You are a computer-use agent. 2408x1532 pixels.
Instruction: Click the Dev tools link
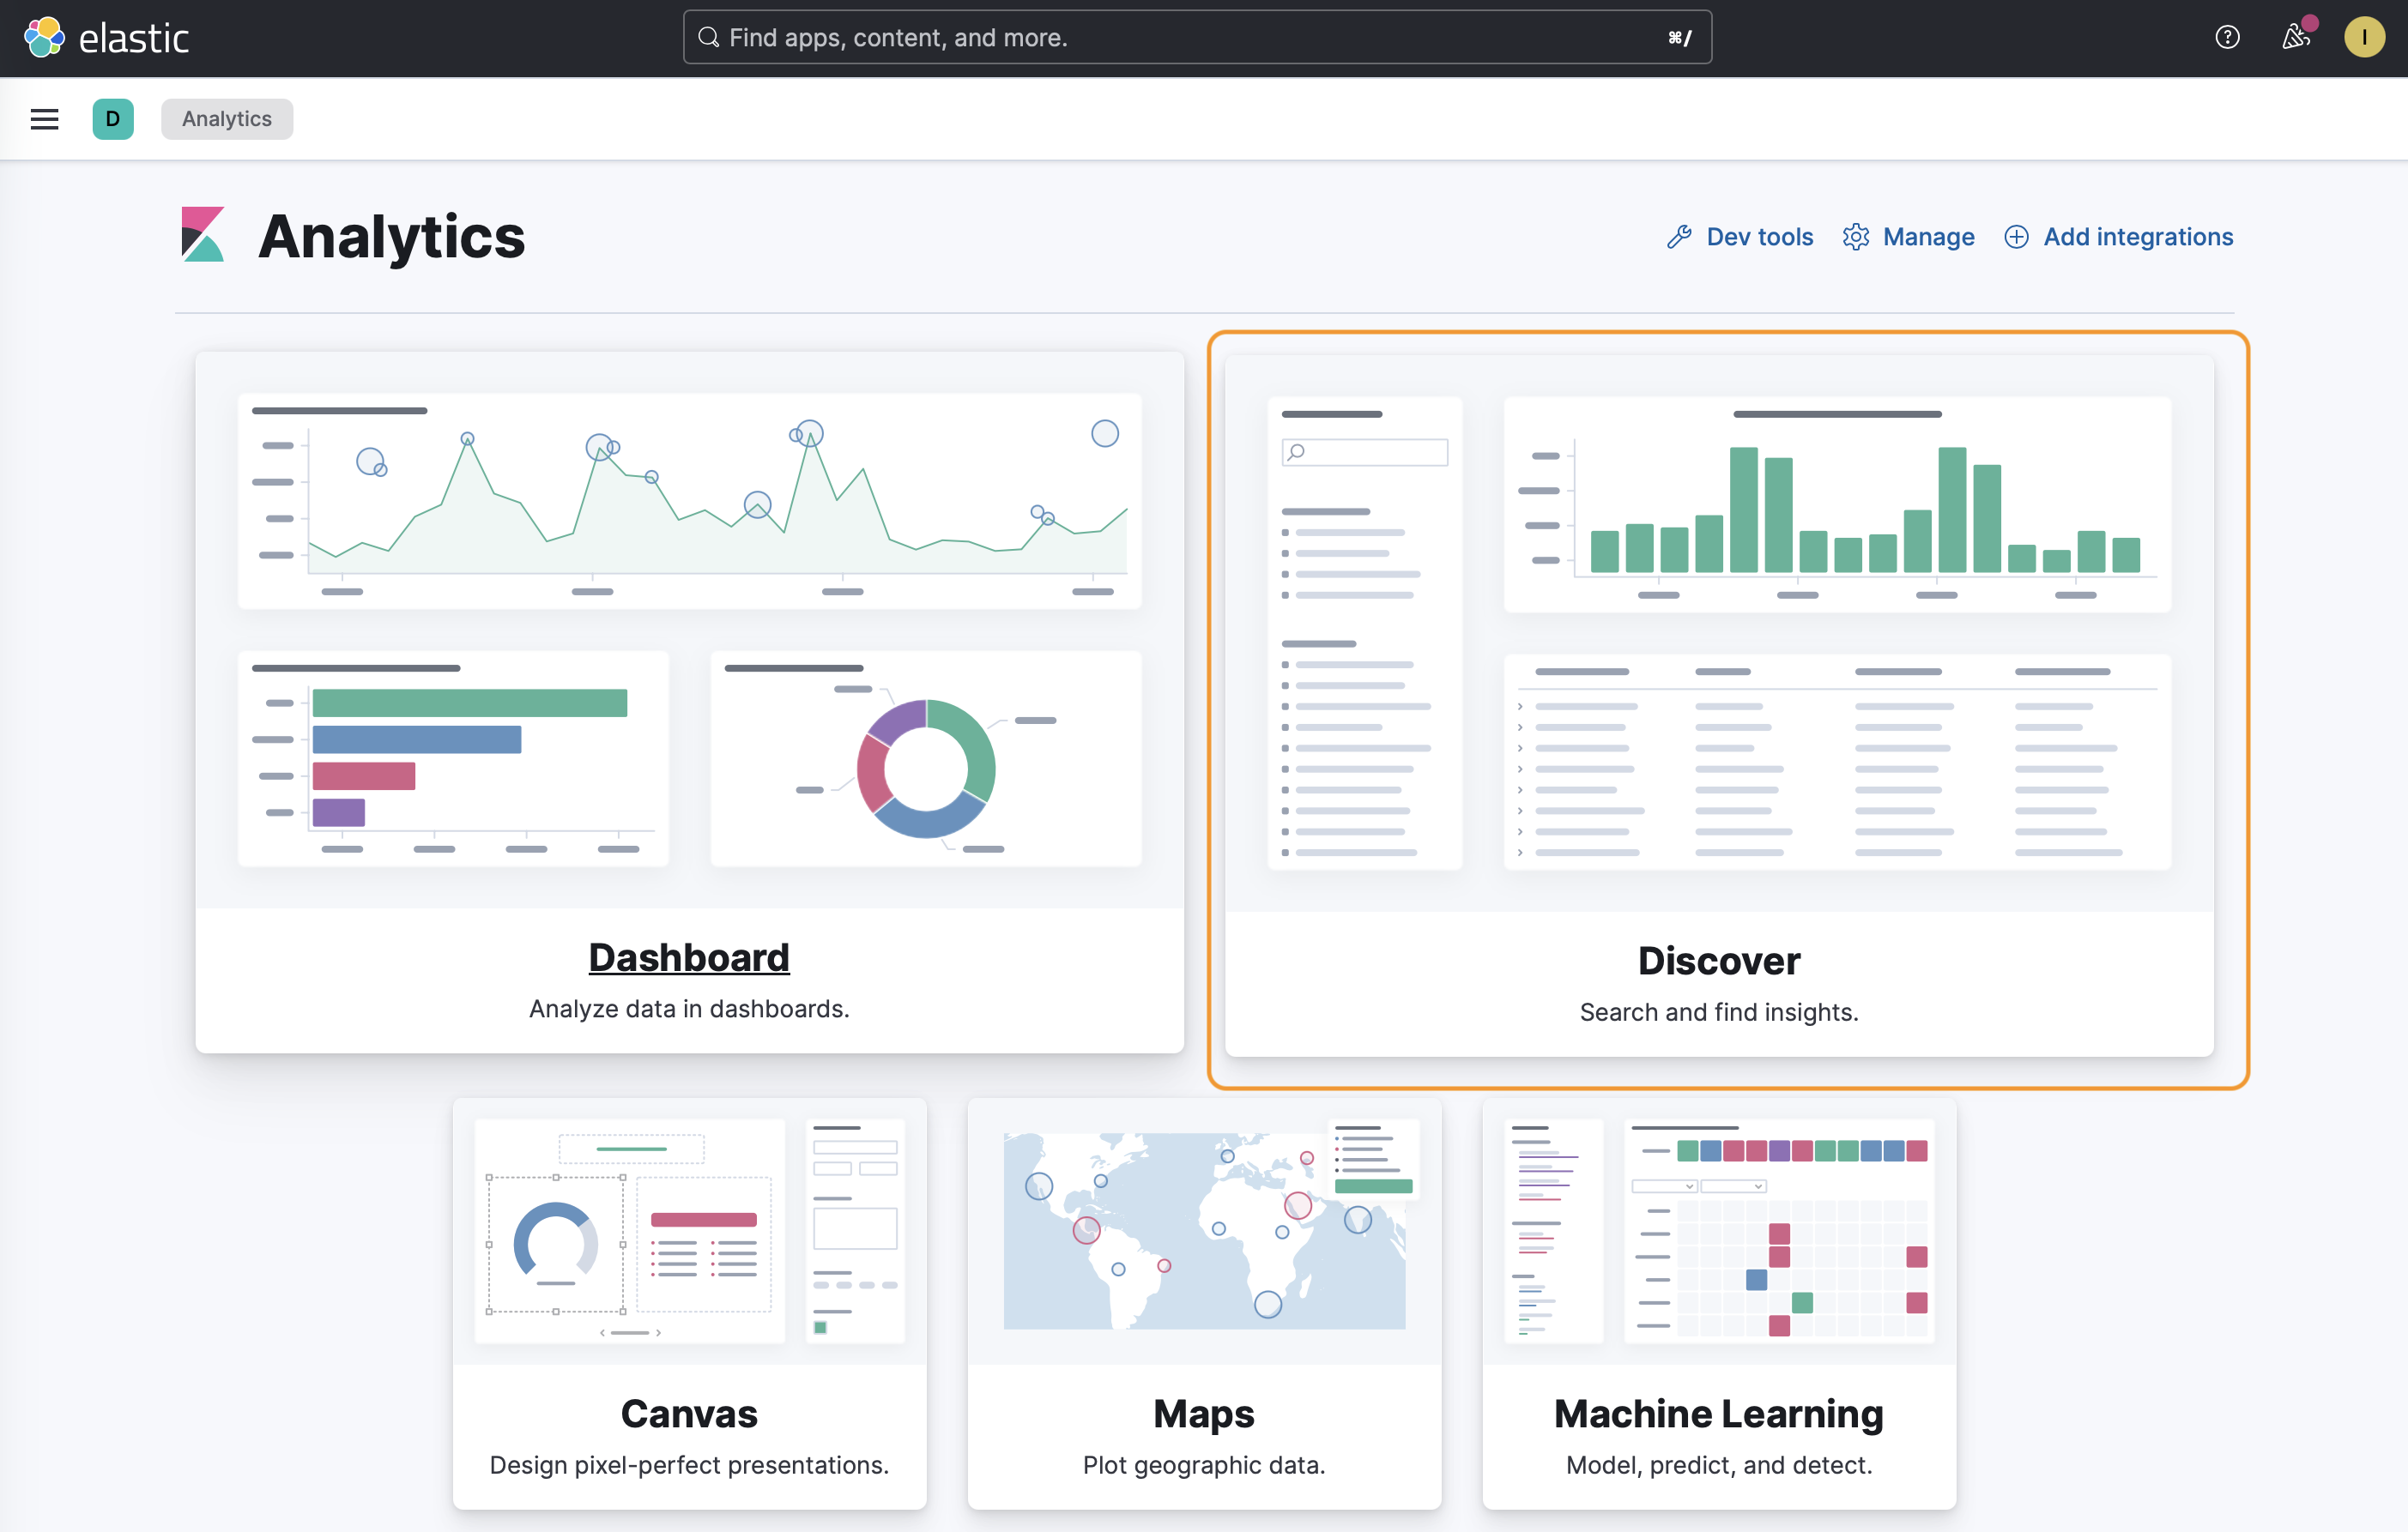[x=1759, y=237]
